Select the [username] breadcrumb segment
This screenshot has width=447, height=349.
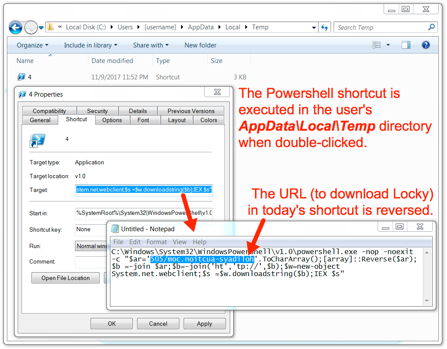pos(160,27)
